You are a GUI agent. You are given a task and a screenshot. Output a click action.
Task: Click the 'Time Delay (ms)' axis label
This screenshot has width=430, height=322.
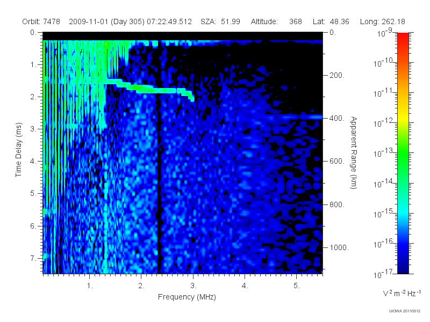(18, 150)
